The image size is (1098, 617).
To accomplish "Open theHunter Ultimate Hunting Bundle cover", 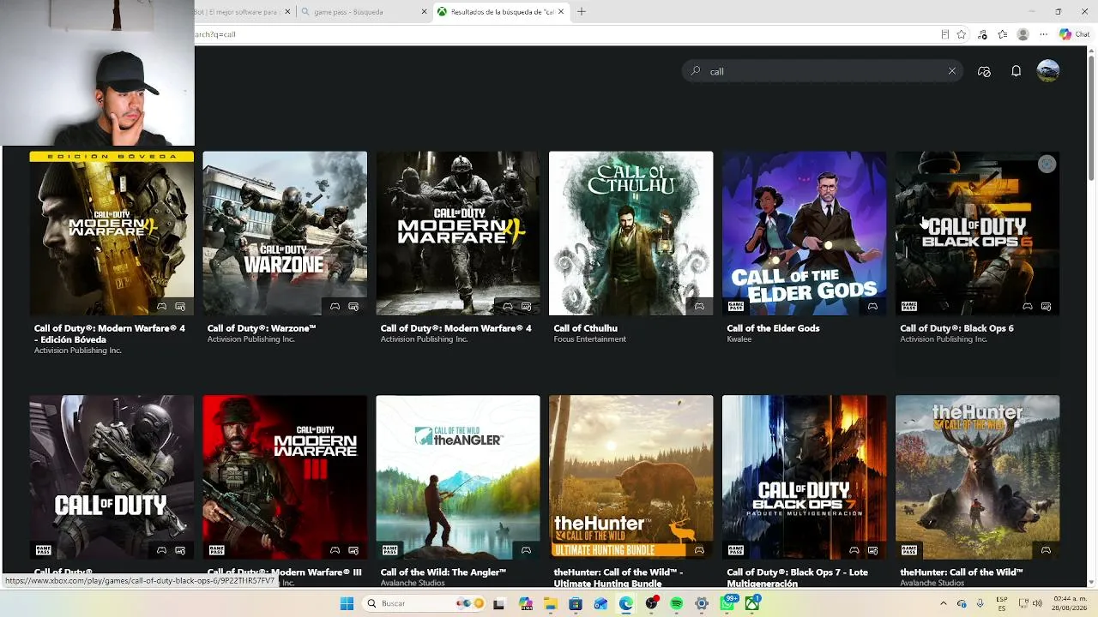I will 630,476.
